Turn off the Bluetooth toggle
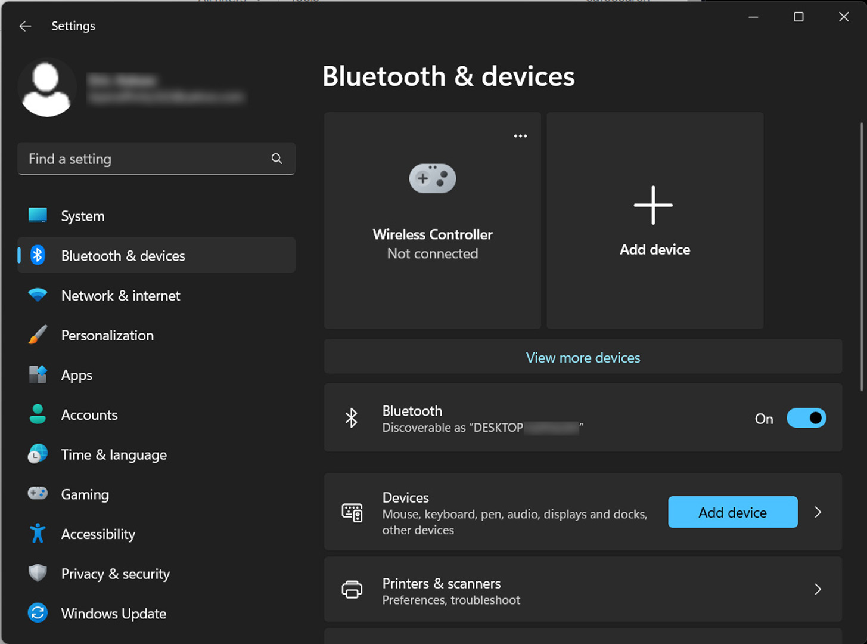 806,418
